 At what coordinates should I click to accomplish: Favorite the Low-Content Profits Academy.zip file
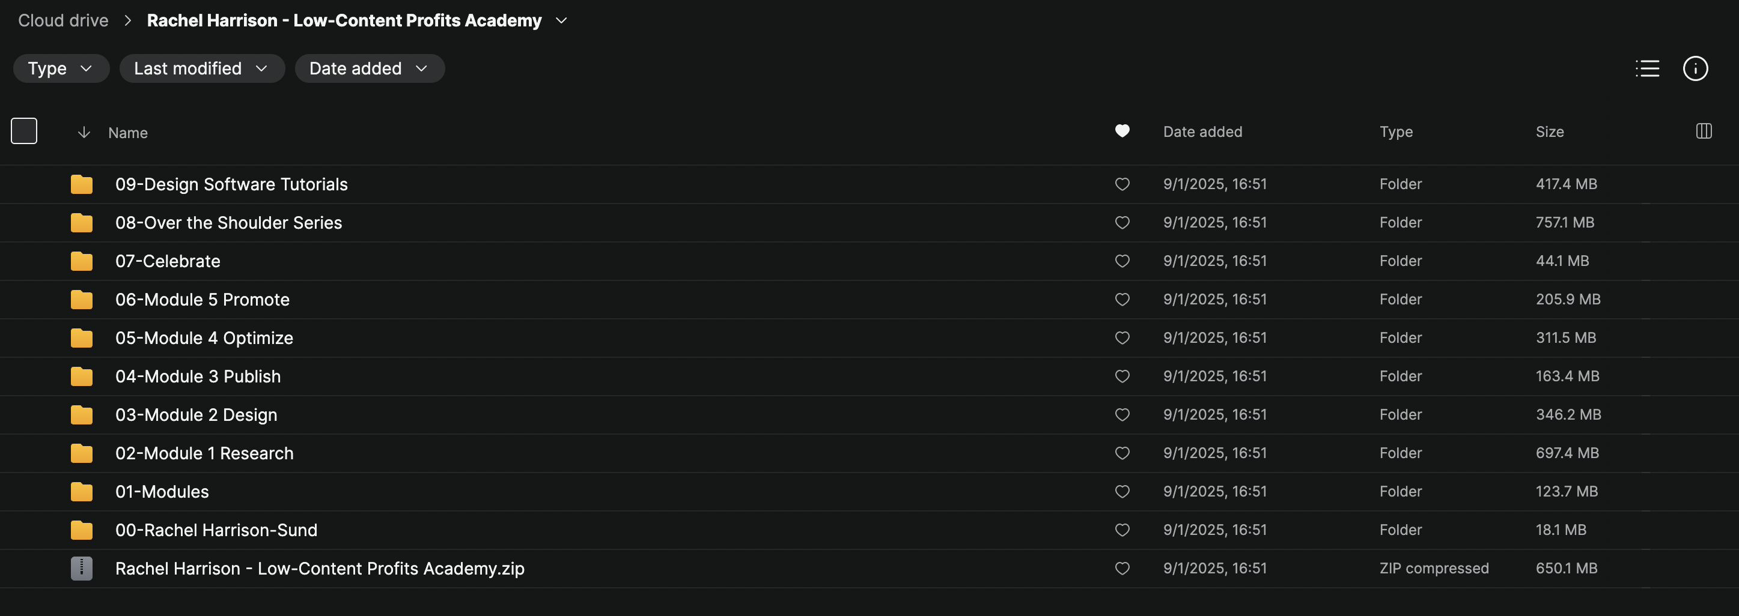pyautogui.click(x=1122, y=569)
